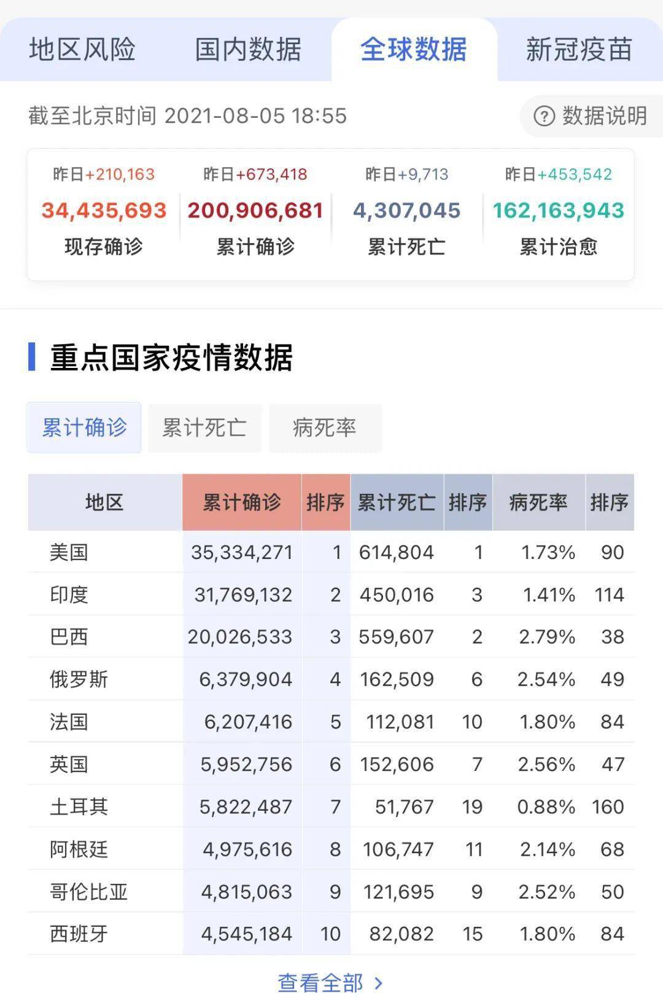Select the 累计死亡 filter tab

(205, 428)
